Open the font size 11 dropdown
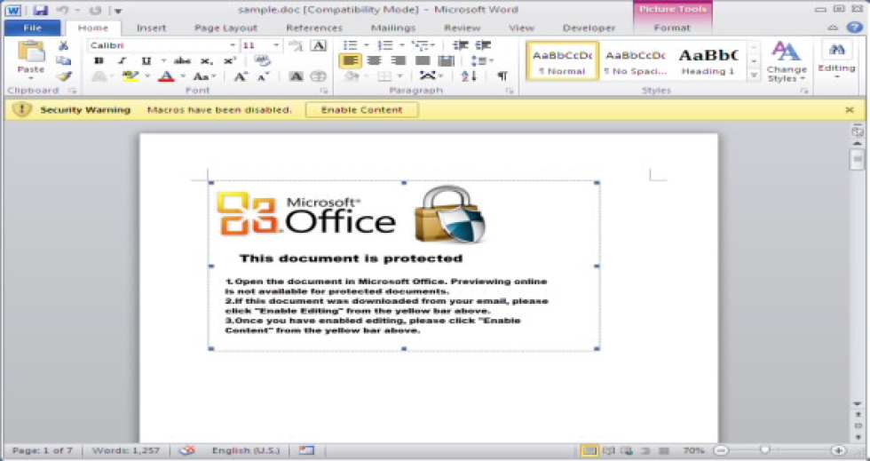This screenshot has height=461, width=870. [276, 45]
